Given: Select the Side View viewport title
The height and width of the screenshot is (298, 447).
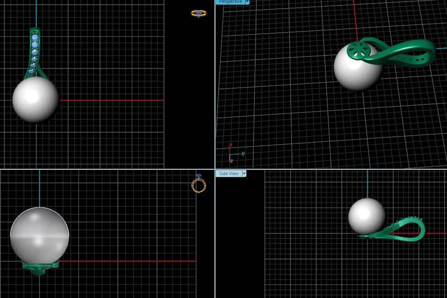Looking at the screenshot, I should 229,173.
